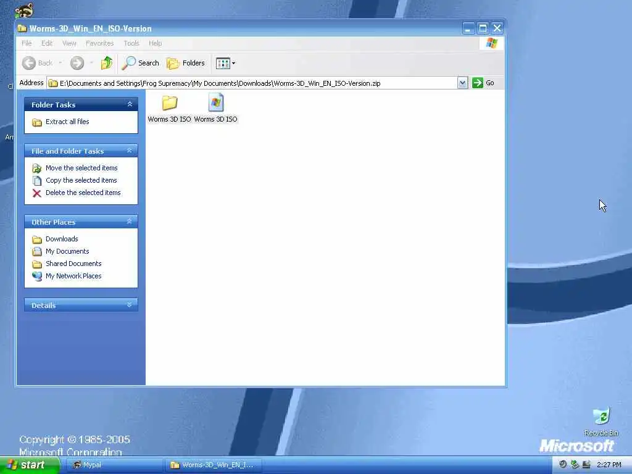The image size is (632, 474).
Task: Click the green Go button
Action: (x=483, y=83)
